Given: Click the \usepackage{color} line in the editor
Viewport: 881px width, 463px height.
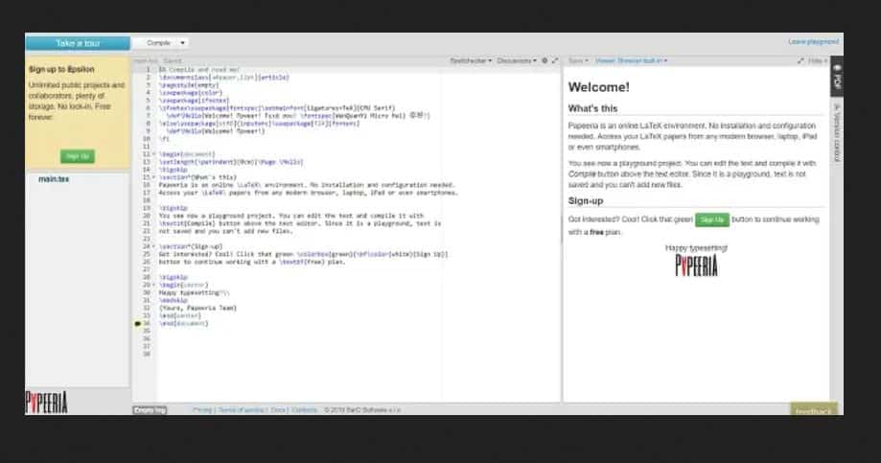Looking at the screenshot, I should tap(191, 93).
